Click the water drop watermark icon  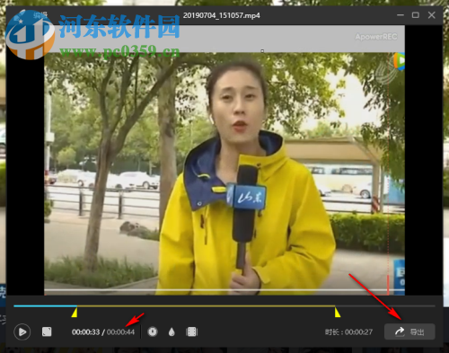coord(172,331)
